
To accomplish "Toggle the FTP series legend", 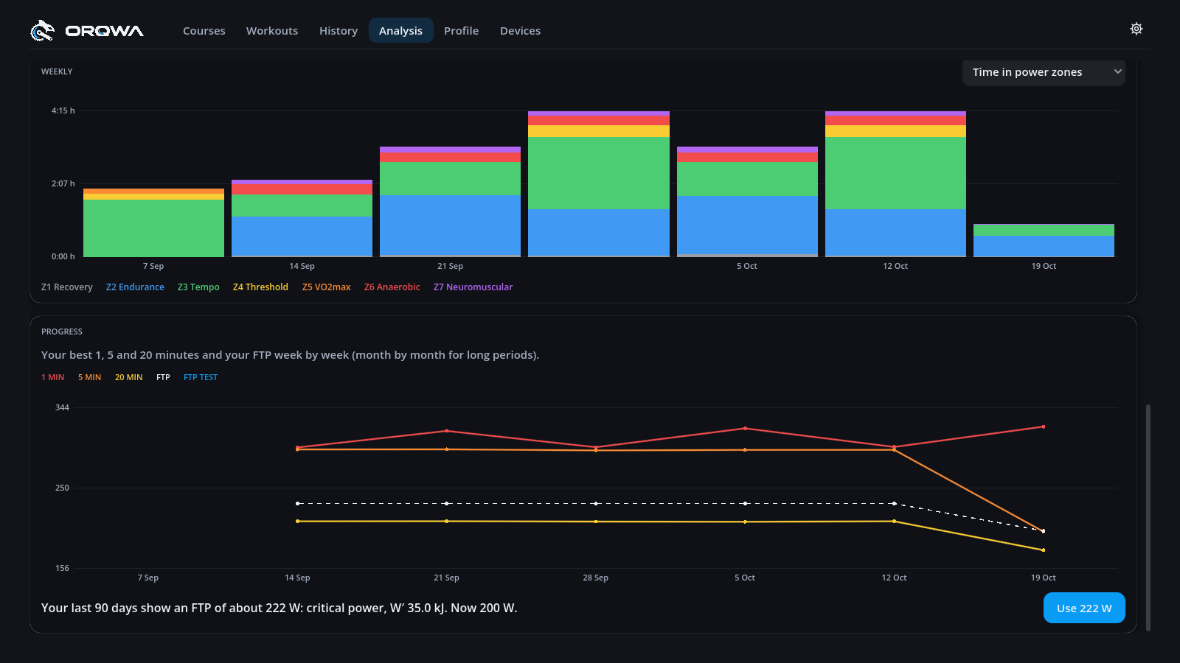I will point(163,377).
